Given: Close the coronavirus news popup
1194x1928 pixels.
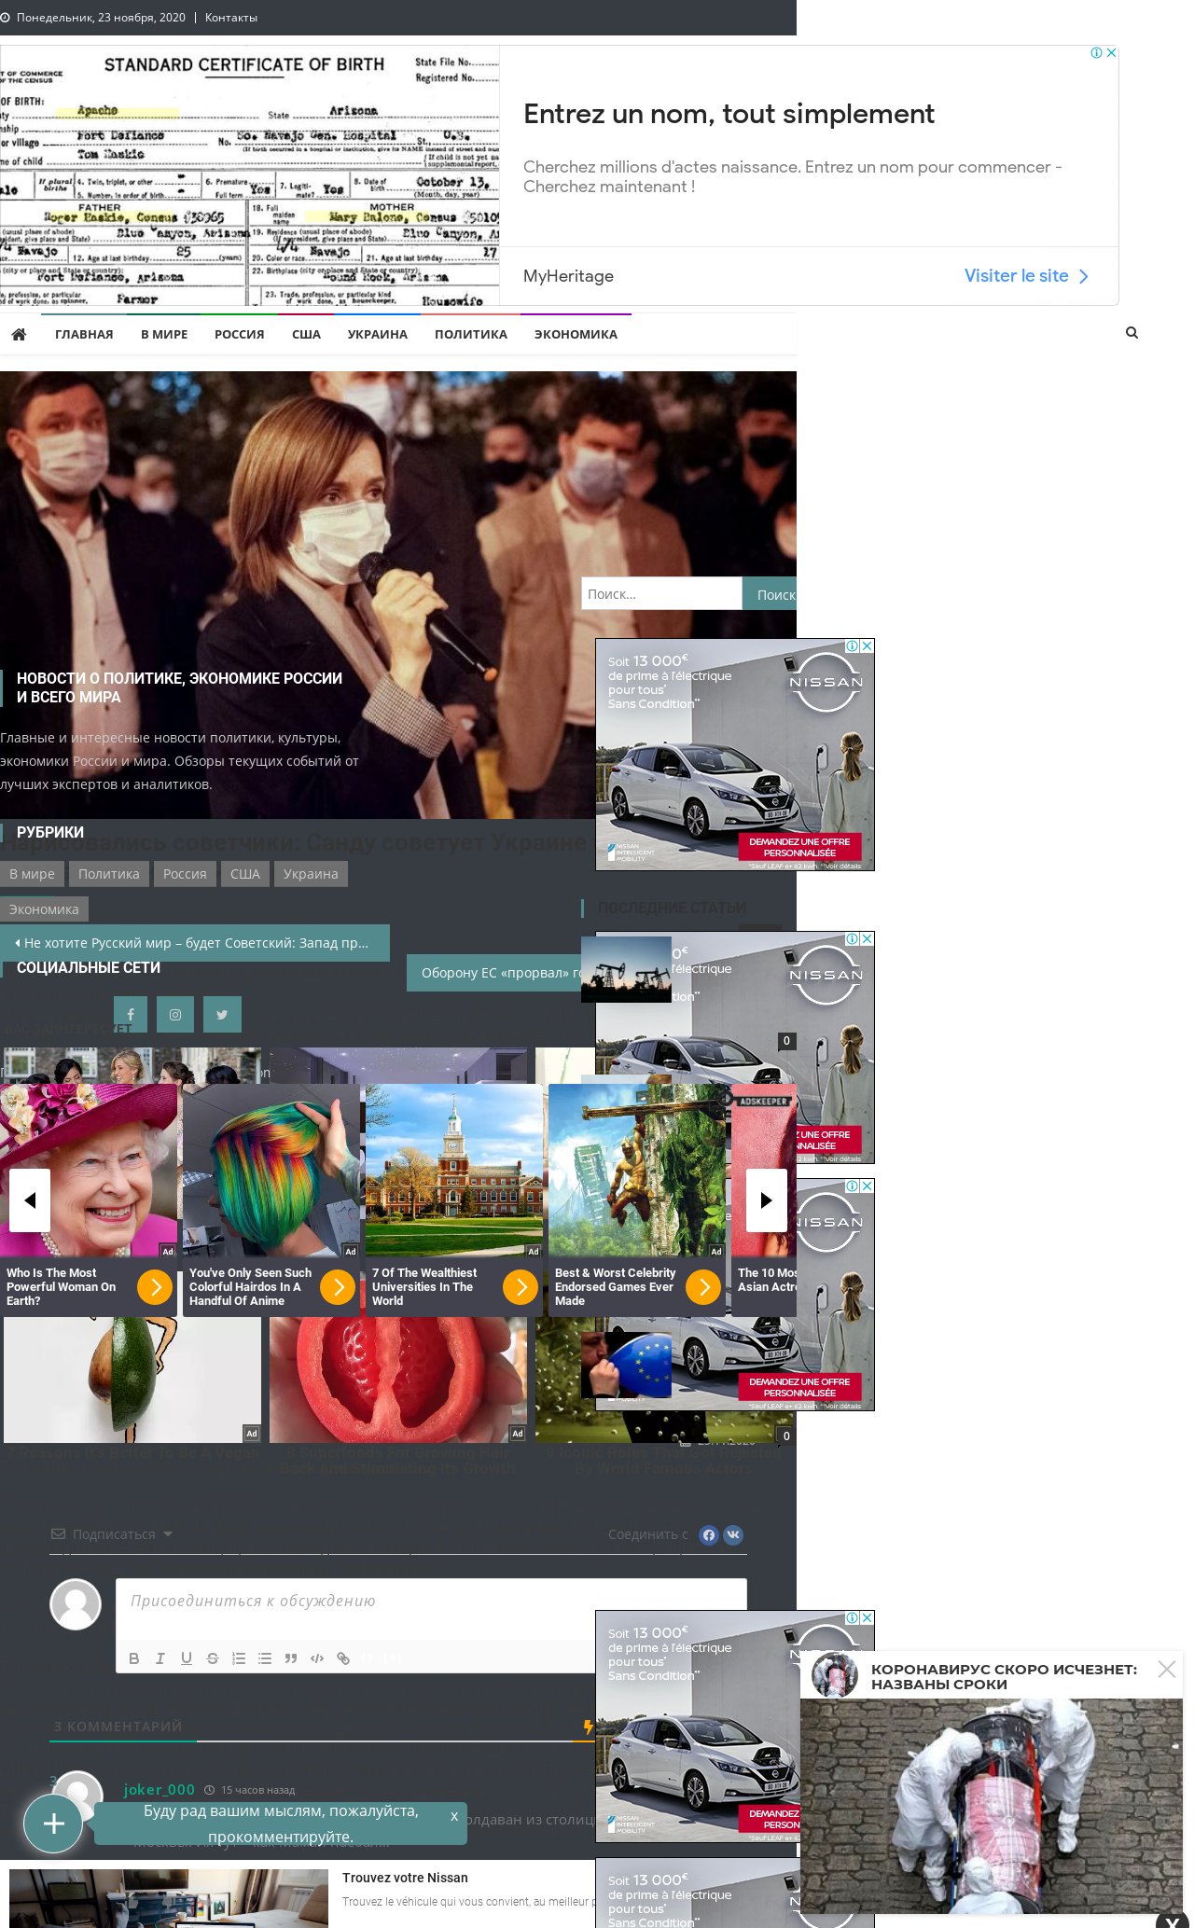Looking at the screenshot, I should tap(1166, 1669).
